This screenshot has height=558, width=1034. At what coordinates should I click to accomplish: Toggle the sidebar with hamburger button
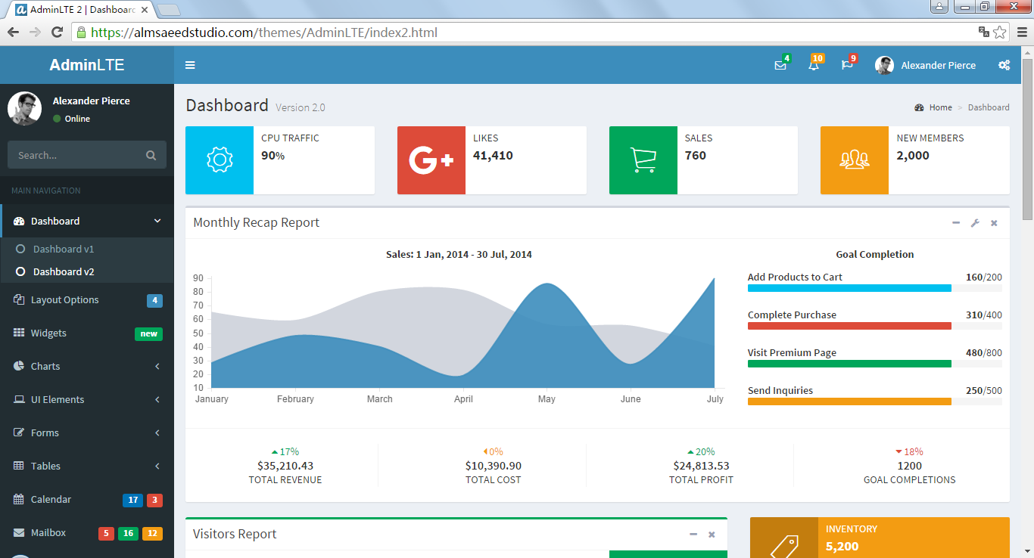click(190, 65)
